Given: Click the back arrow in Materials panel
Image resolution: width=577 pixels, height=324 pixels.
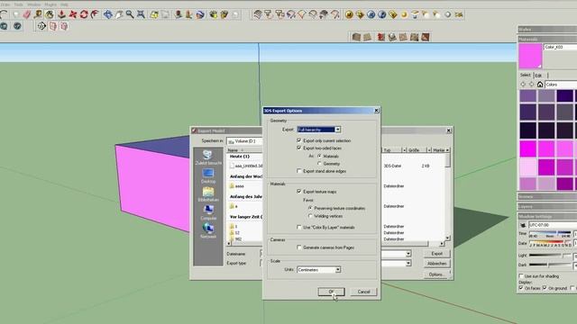Looking at the screenshot, I should pyautogui.click(x=523, y=85).
